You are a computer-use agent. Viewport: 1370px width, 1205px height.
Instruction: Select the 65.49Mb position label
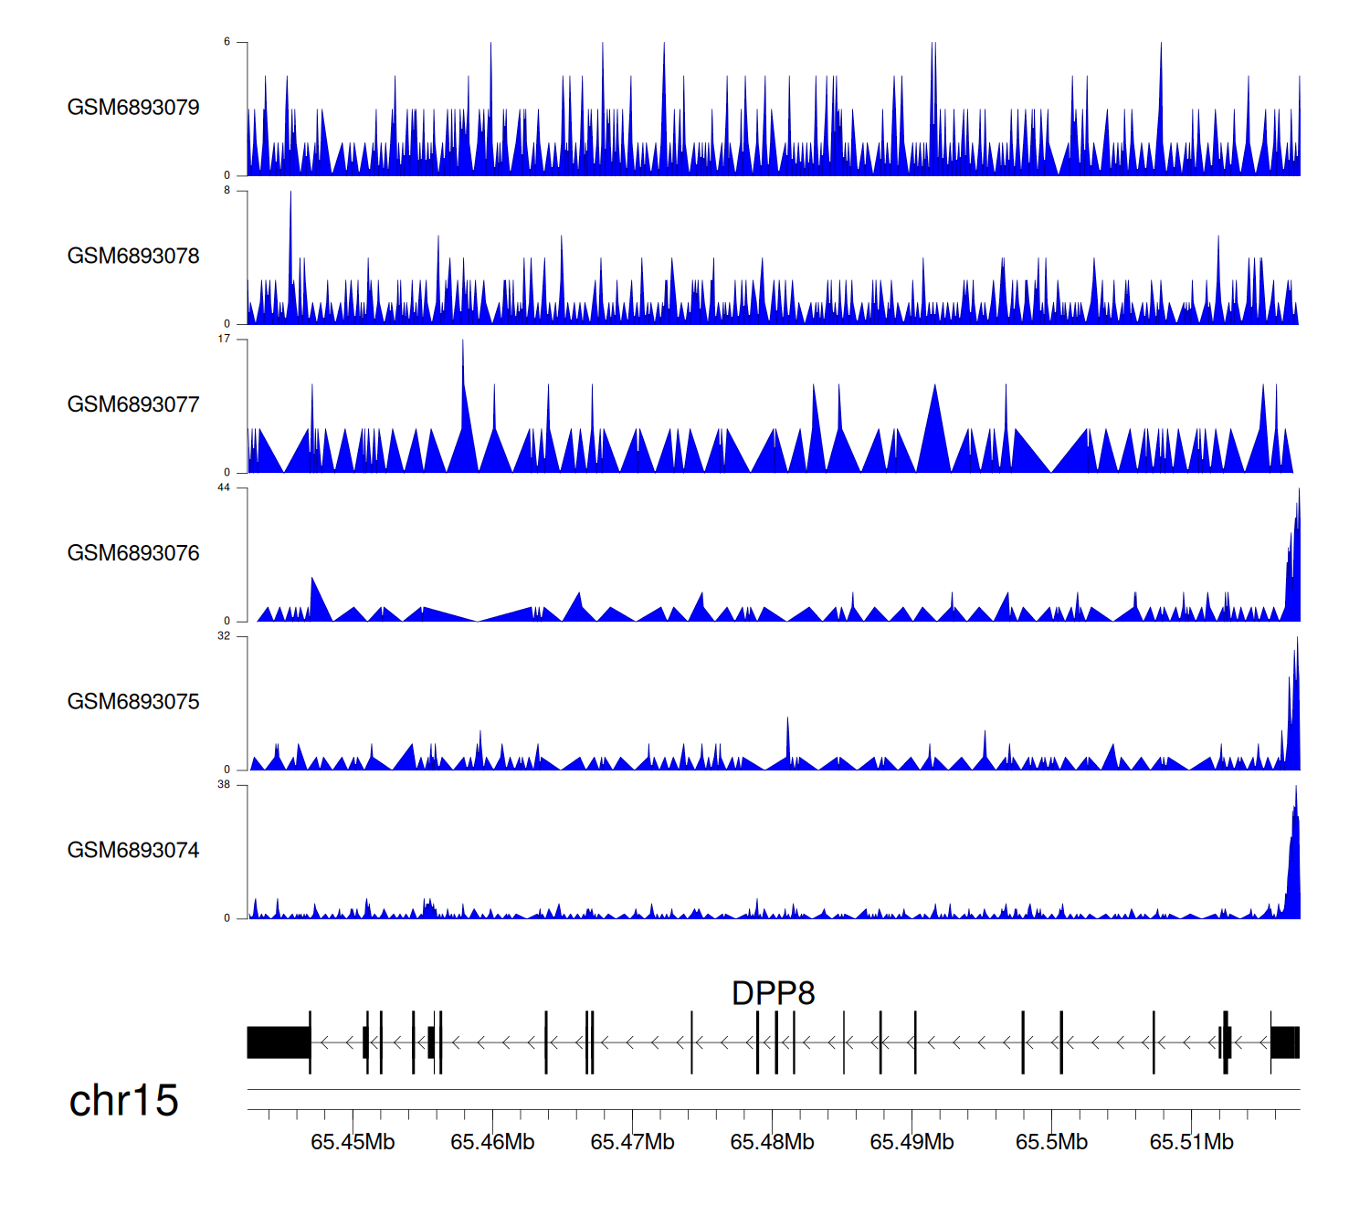tap(912, 1142)
